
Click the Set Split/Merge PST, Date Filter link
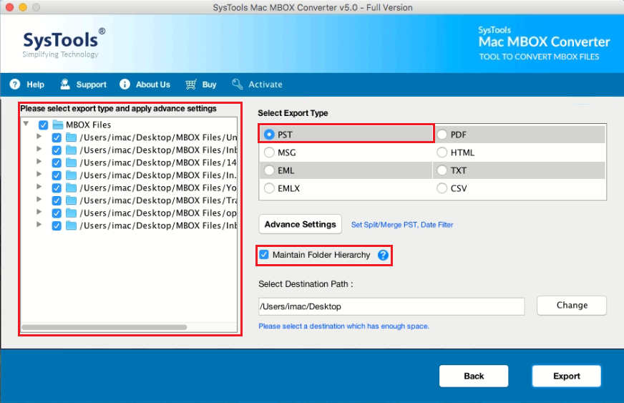(402, 225)
